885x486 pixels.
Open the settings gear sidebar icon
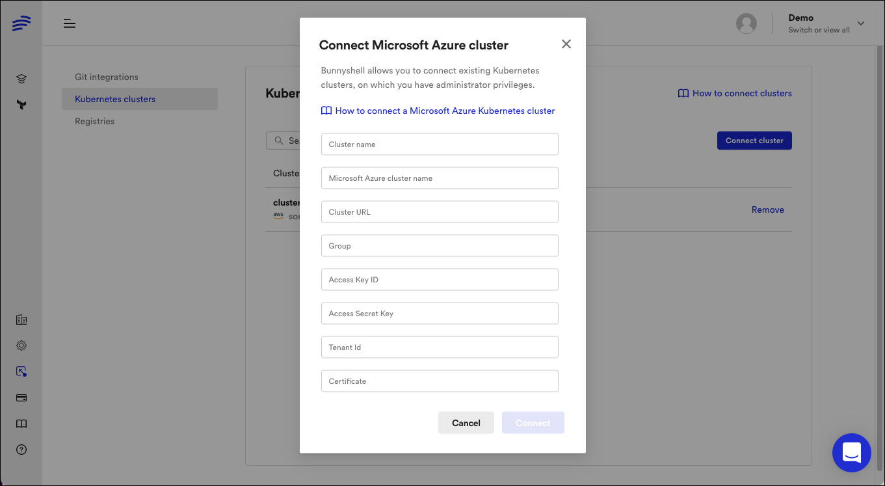tap(21, 345)
